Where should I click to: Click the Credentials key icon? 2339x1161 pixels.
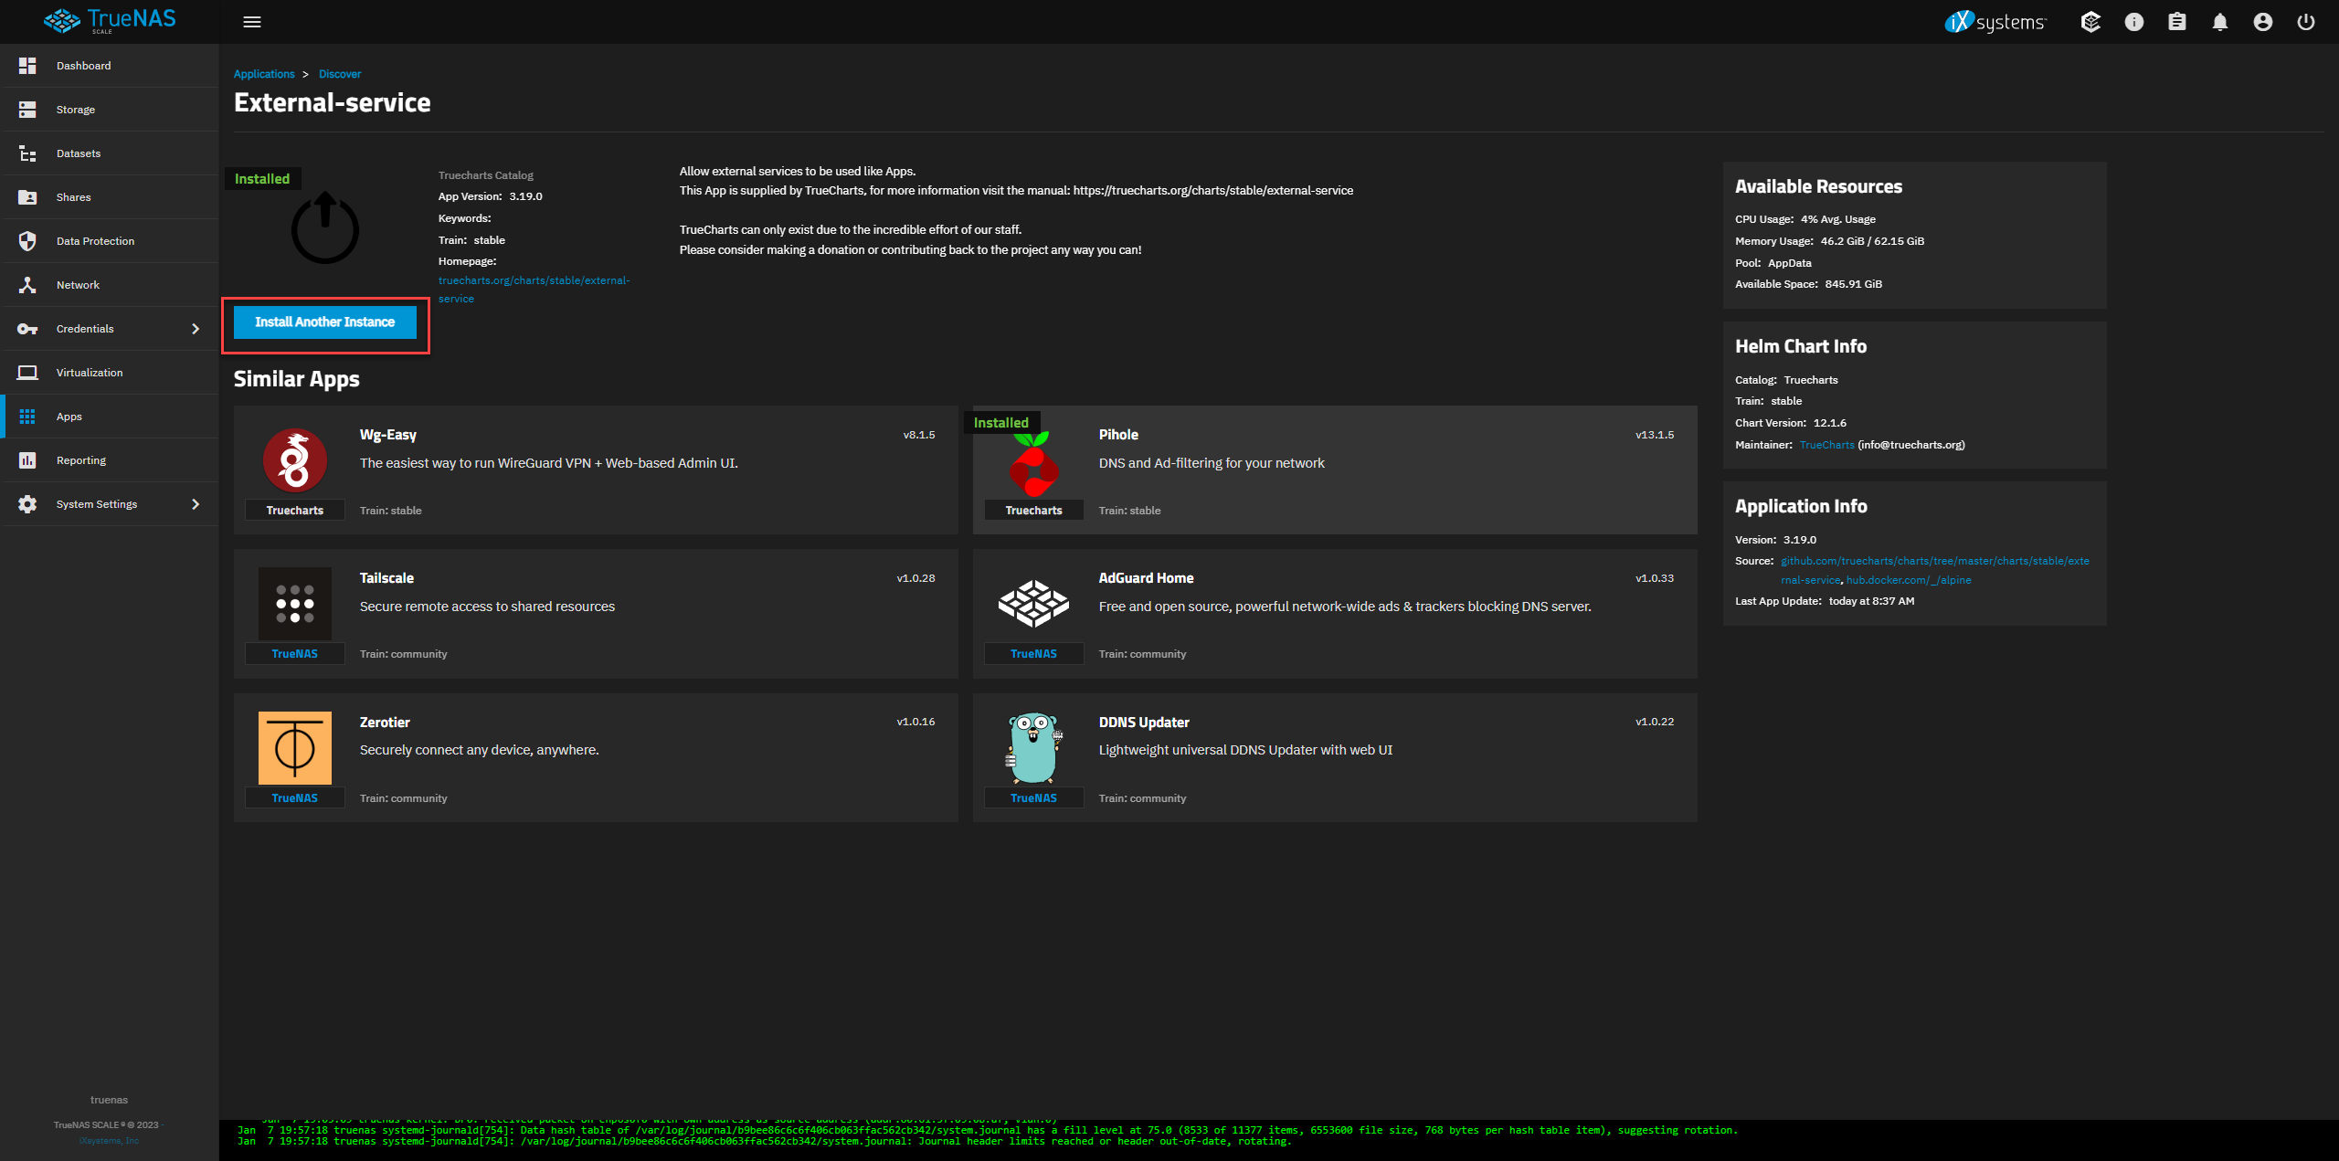click(x=27, y=329)
